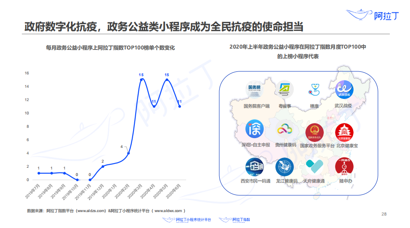The width and height of the screenshot is (410, 228).
Task: Click the 2020年3月 data point labeled 15
Action: 141,80
